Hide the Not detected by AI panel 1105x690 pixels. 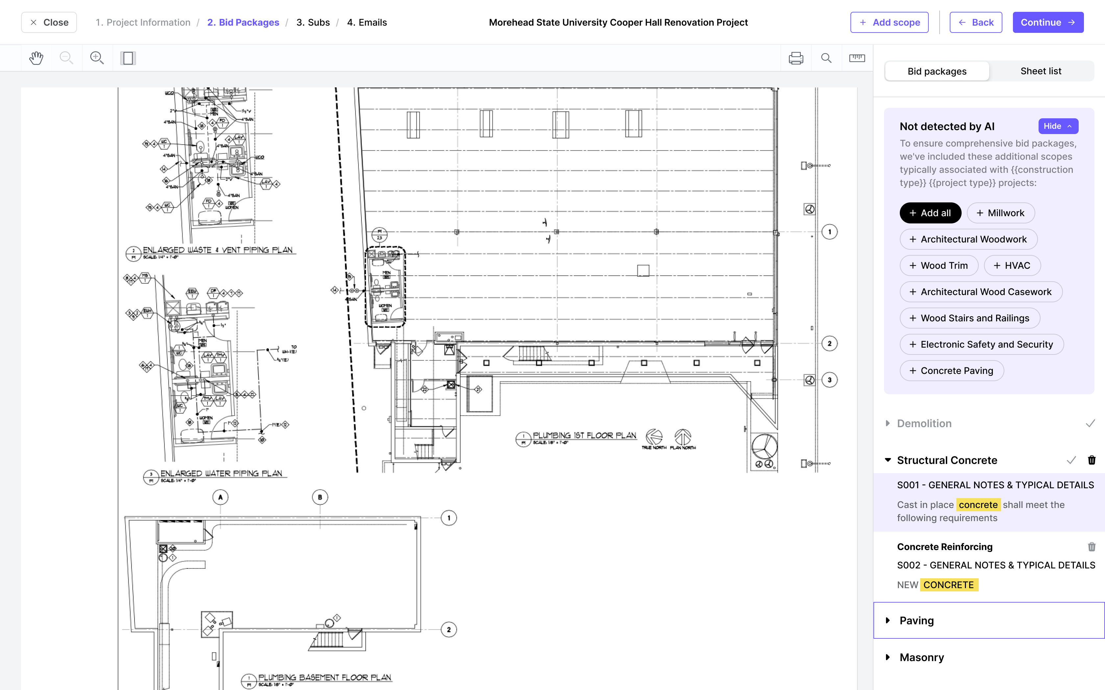click(1058, 126)
